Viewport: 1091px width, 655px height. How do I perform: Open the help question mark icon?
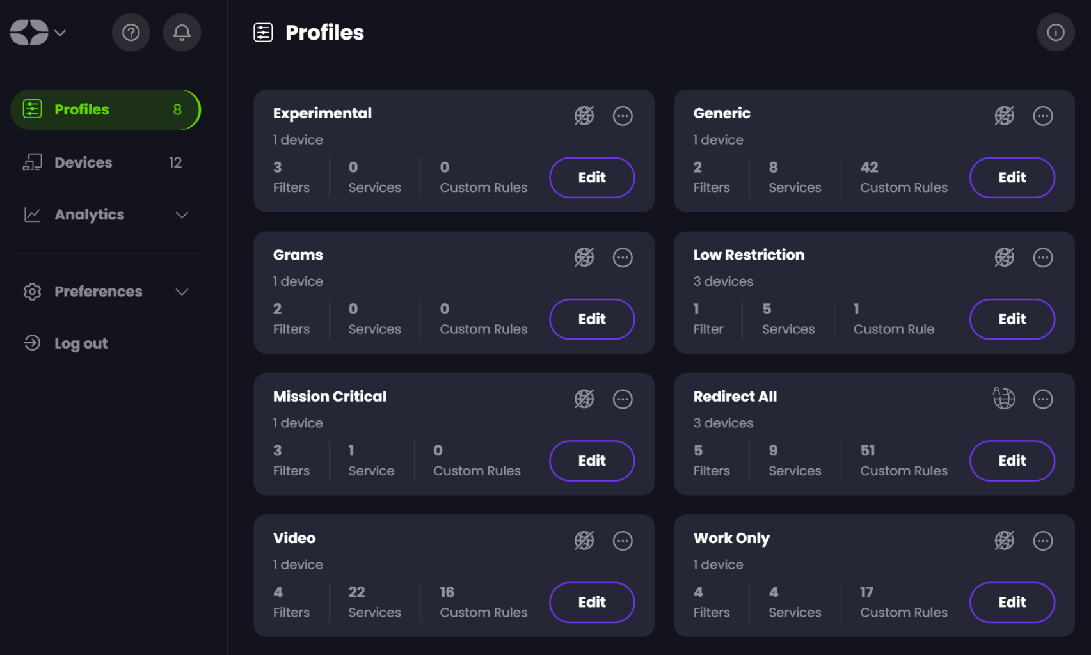click(x=131, y=33)
